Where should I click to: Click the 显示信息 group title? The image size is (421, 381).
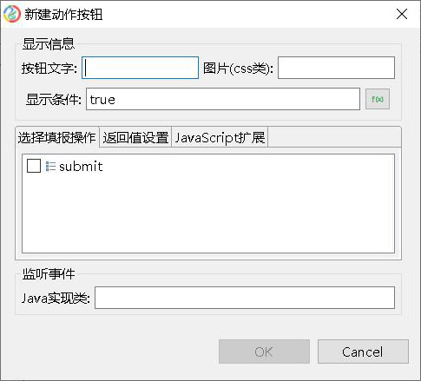(49, 44)
